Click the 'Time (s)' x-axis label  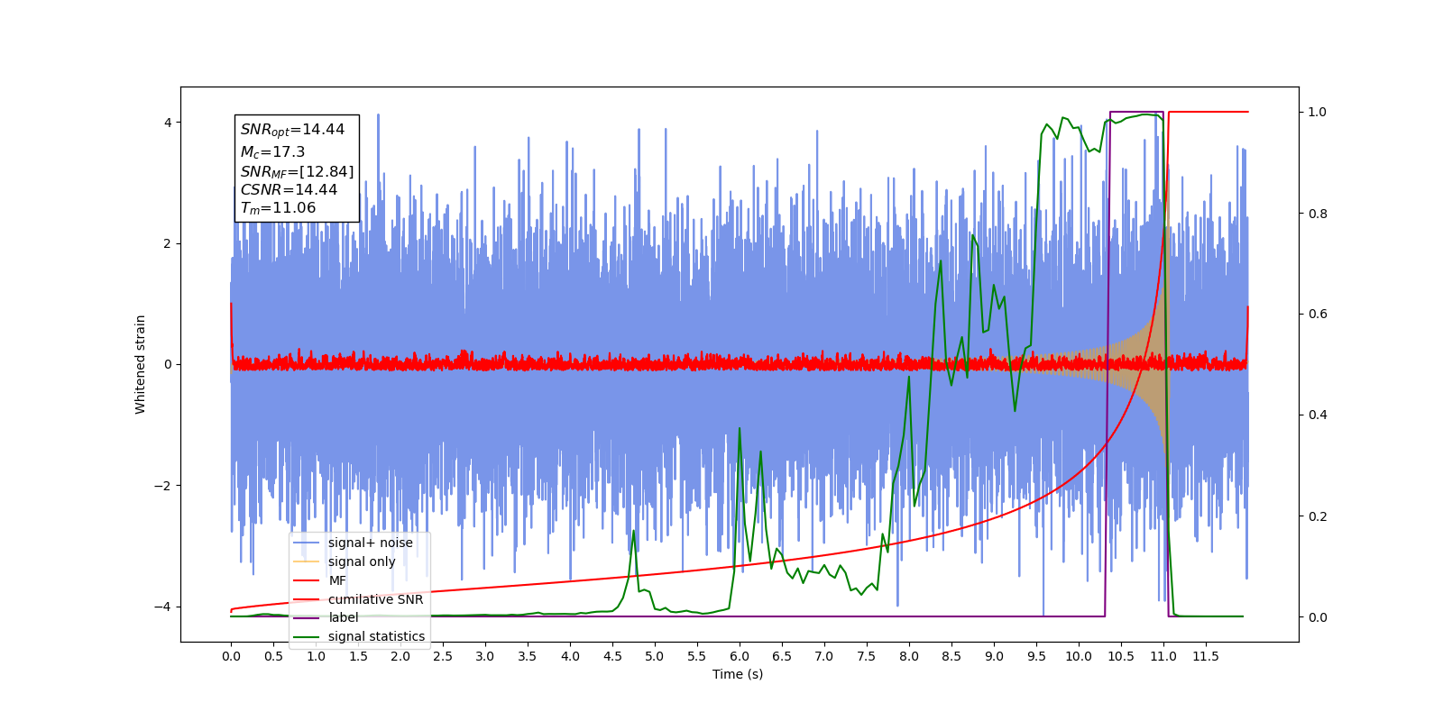tap(738, 674)
